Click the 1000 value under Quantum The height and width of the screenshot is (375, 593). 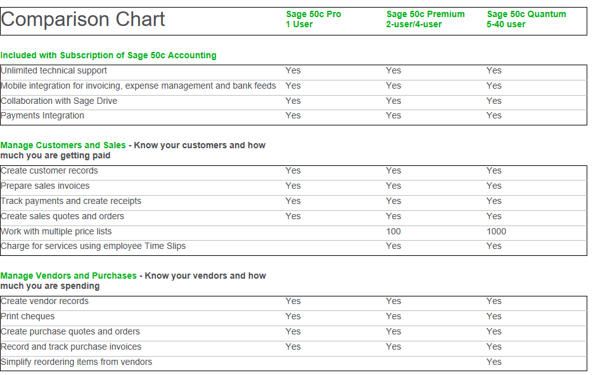[x=496, y=231]
